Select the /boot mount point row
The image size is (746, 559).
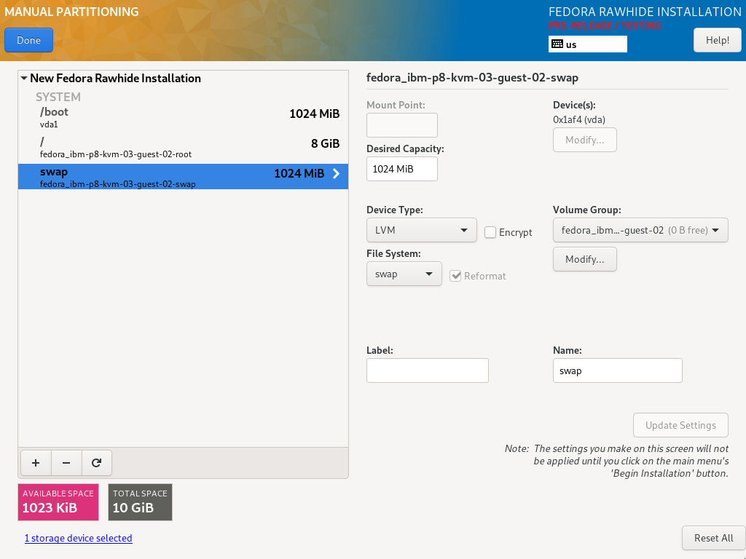tap(183, 117)
